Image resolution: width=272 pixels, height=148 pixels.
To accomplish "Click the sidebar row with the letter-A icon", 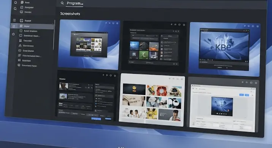I will pos(26,46).
